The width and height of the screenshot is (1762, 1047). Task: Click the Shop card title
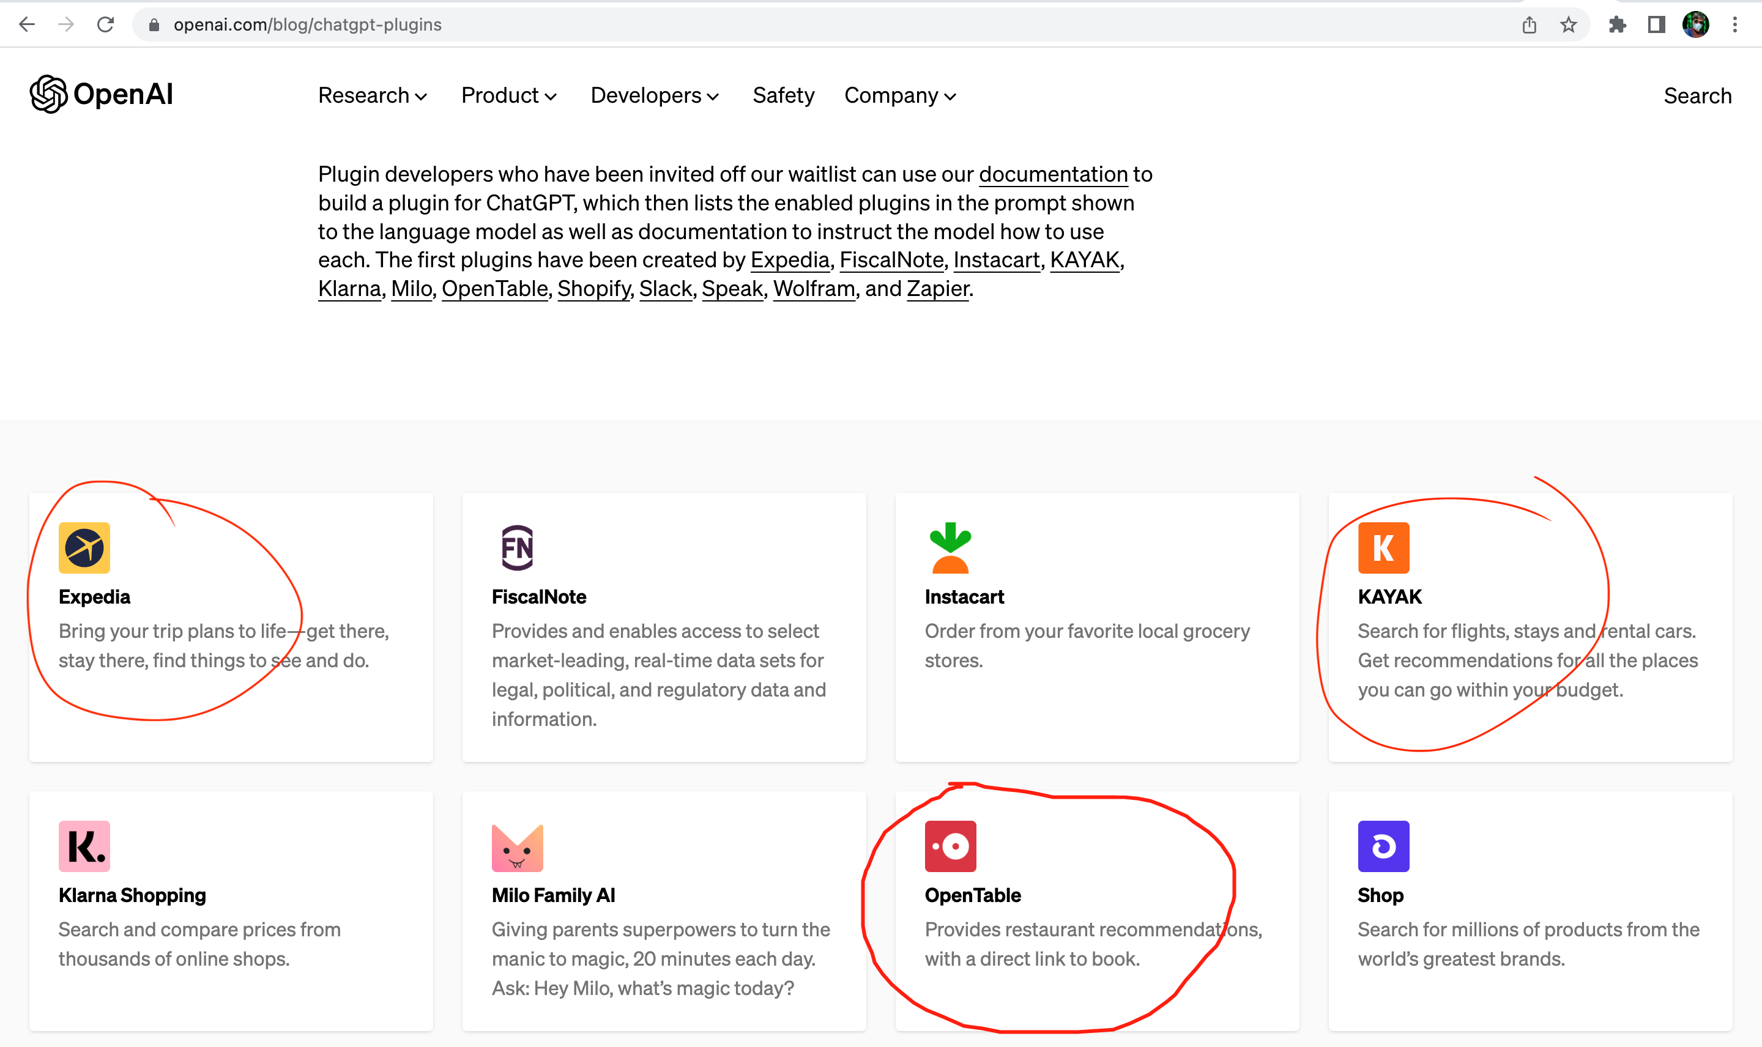[x=1380, y=895]
